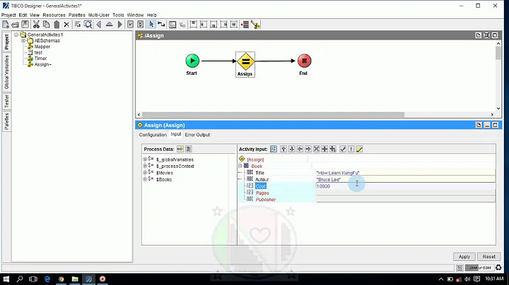
Task: Open Google Chrome from the taskbar
Action: pos(61,279)
